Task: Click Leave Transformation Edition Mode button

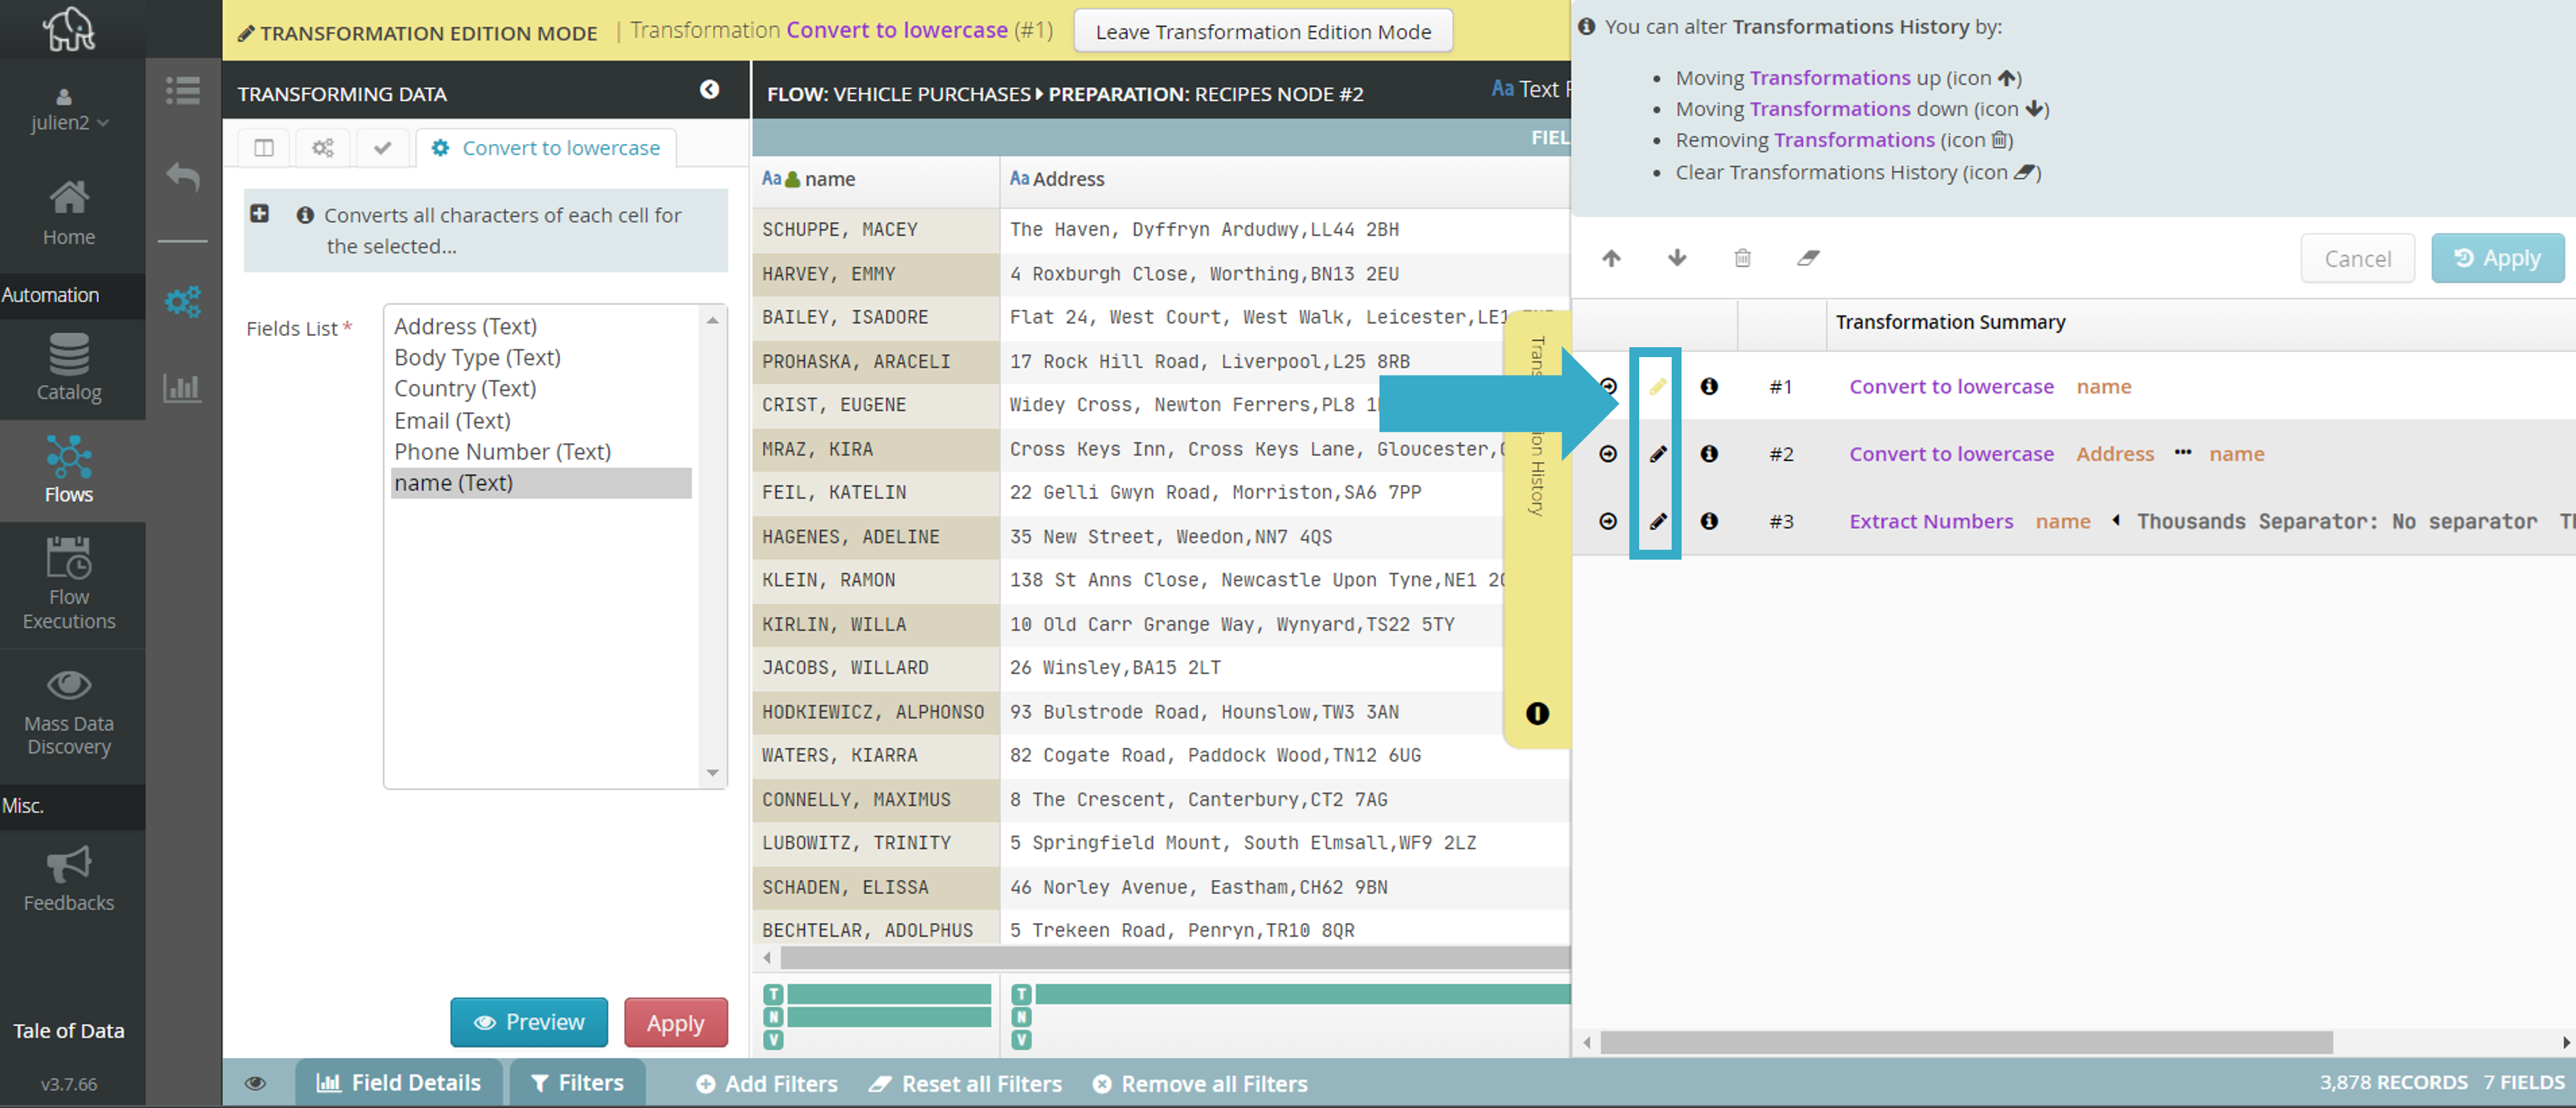Action: point(1263,31)
